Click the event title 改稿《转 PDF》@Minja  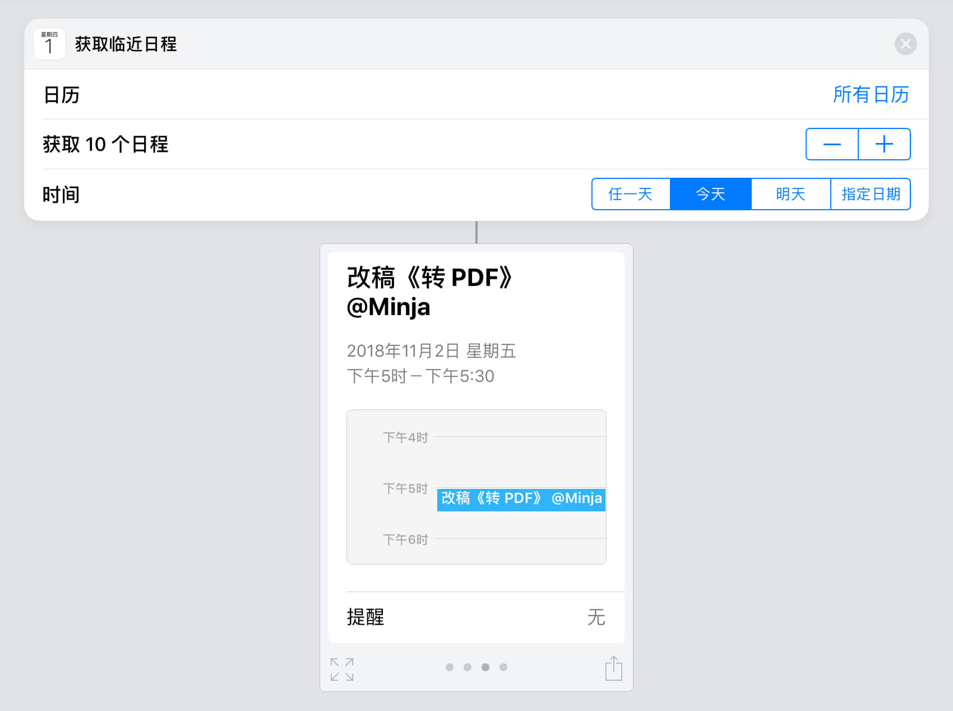coord(429,292)
